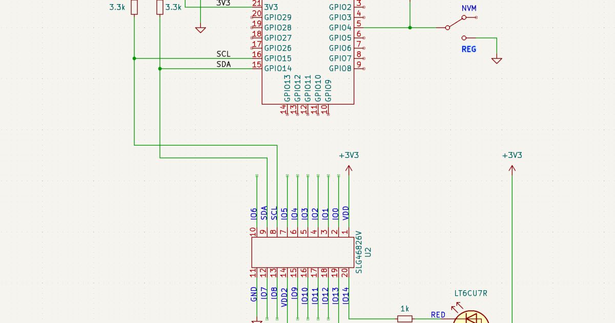Click the junction dot on the GPIO4 wire
Viewport: 615px width, 323px height.
pyautogui.click(x=410, y=27)
